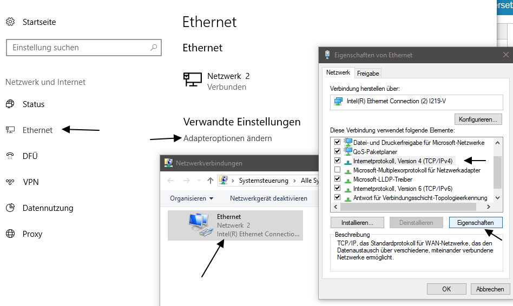
Task: Click the list scroll-down arrow
Action: tap(498, 198)
